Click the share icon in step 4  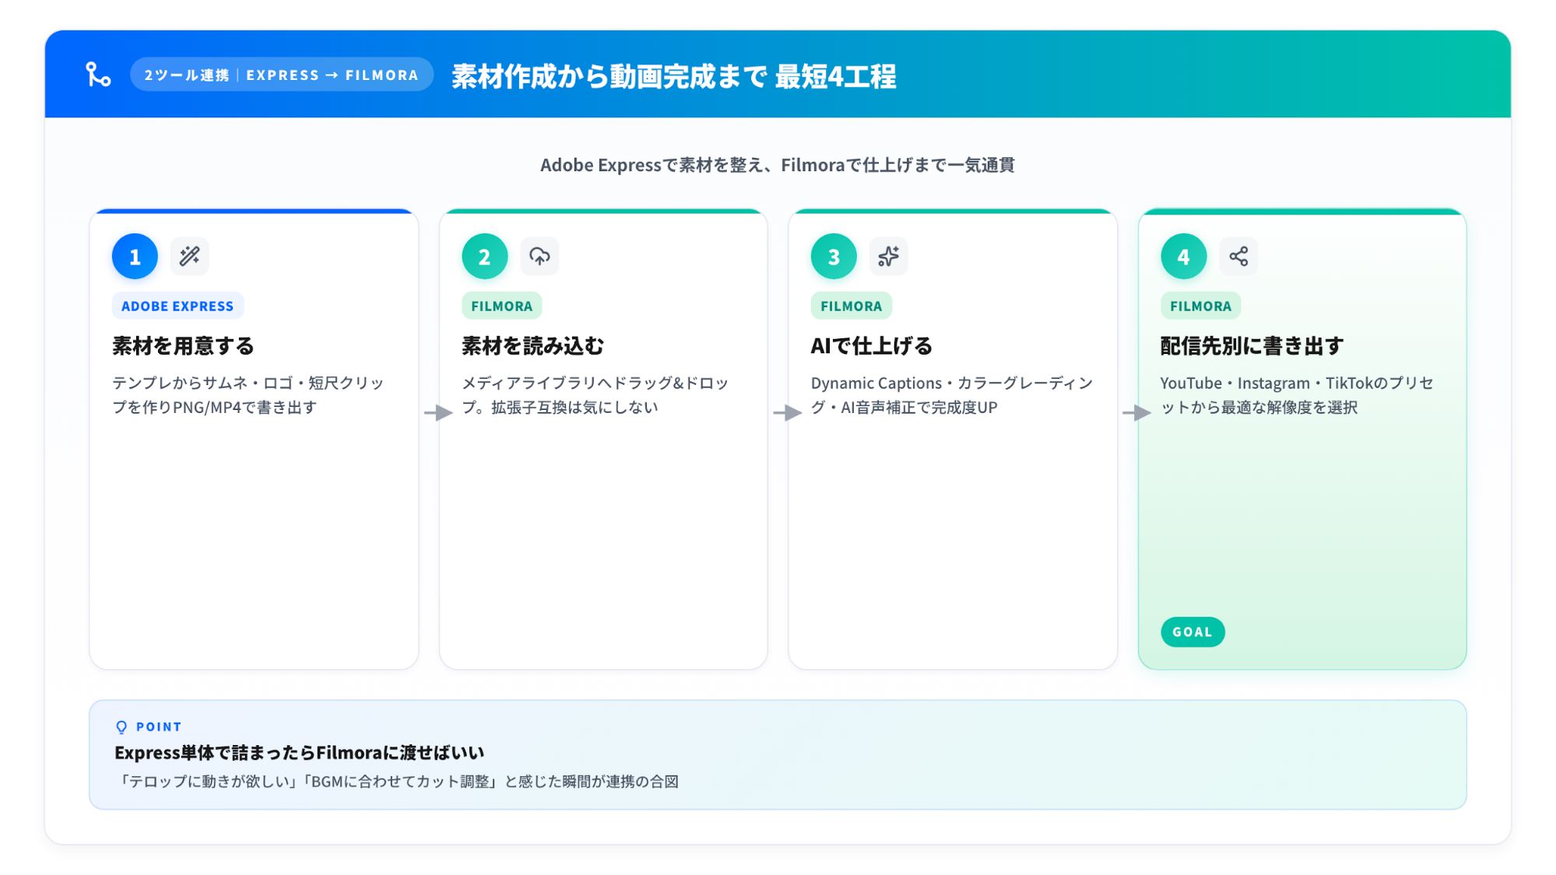pyautogui.click(x=1238, y=256)
